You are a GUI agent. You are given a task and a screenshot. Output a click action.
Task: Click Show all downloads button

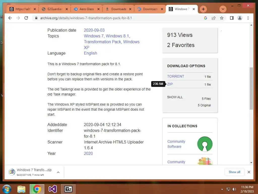click(x=234, y=172)
